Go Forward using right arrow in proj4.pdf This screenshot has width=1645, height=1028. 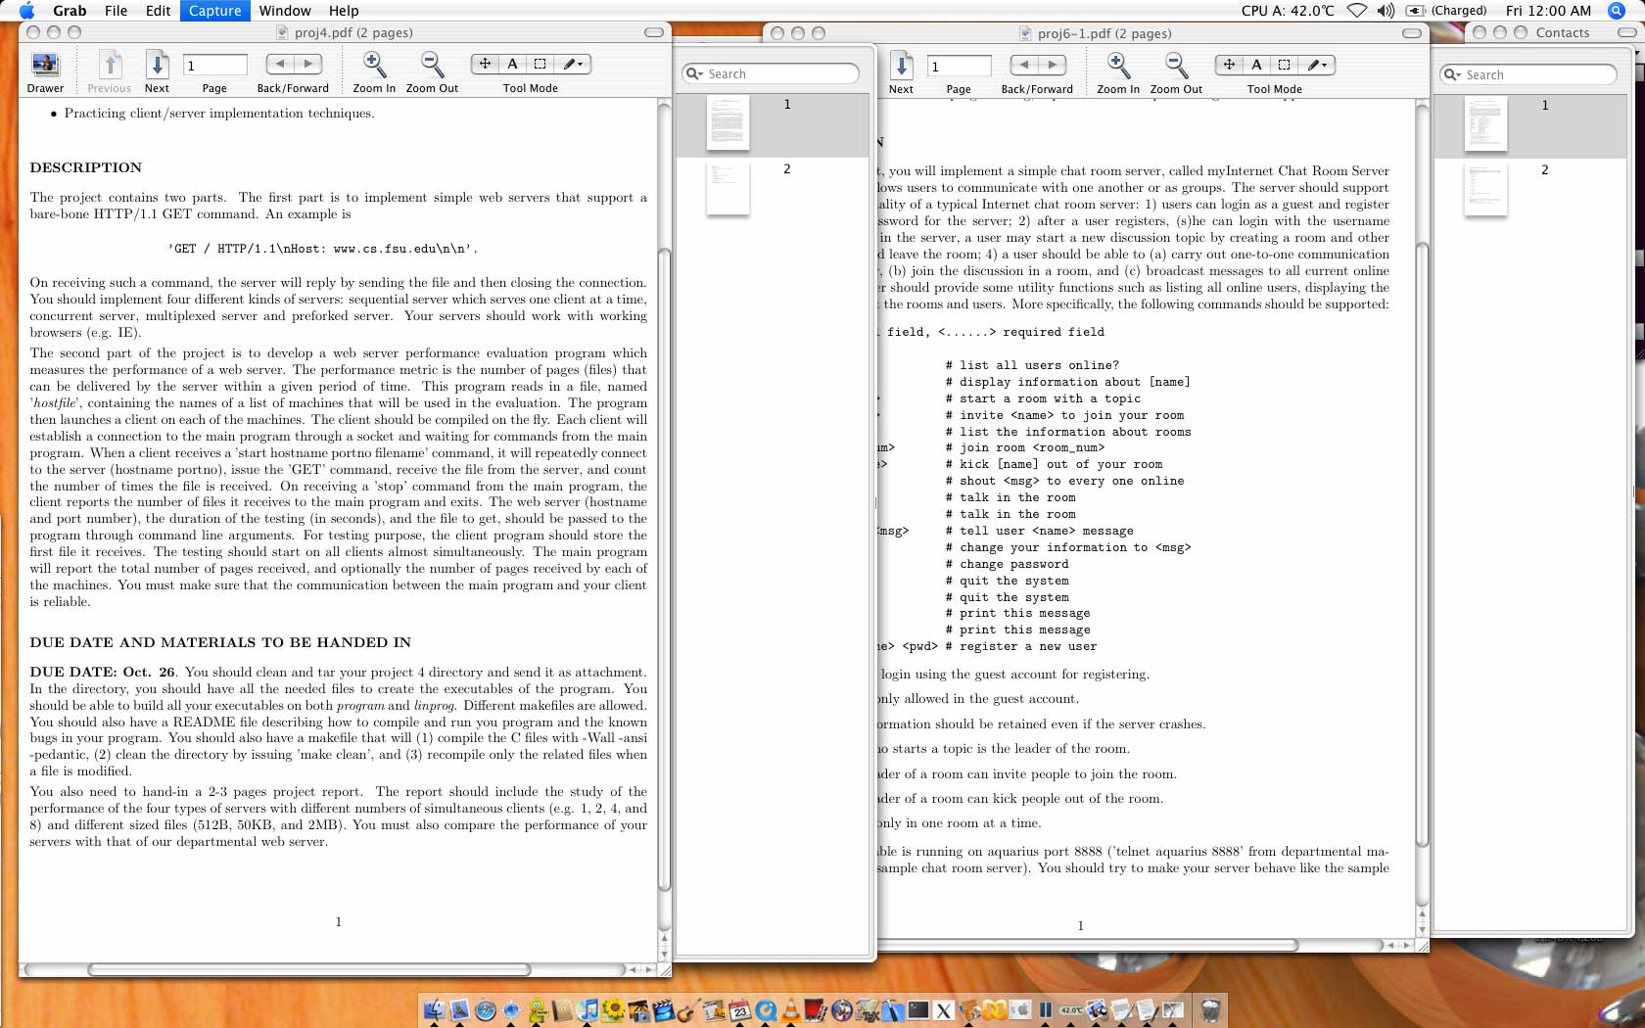point(308,64)
